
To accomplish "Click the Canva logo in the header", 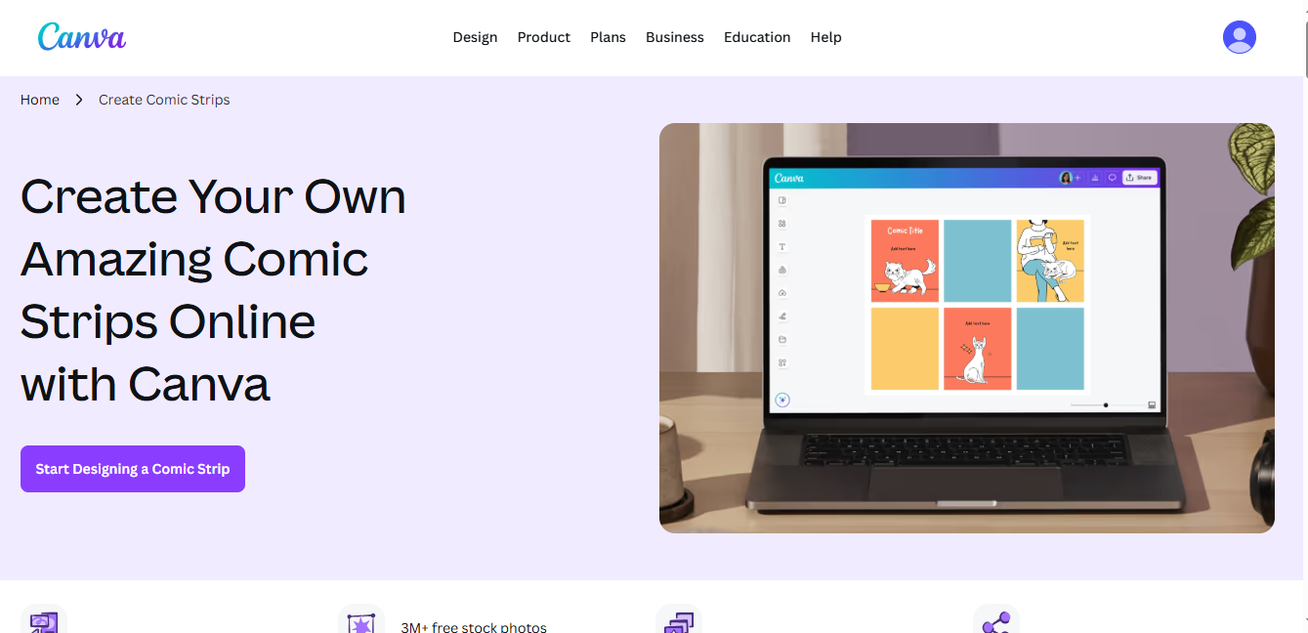I will (x=82, y=37).
